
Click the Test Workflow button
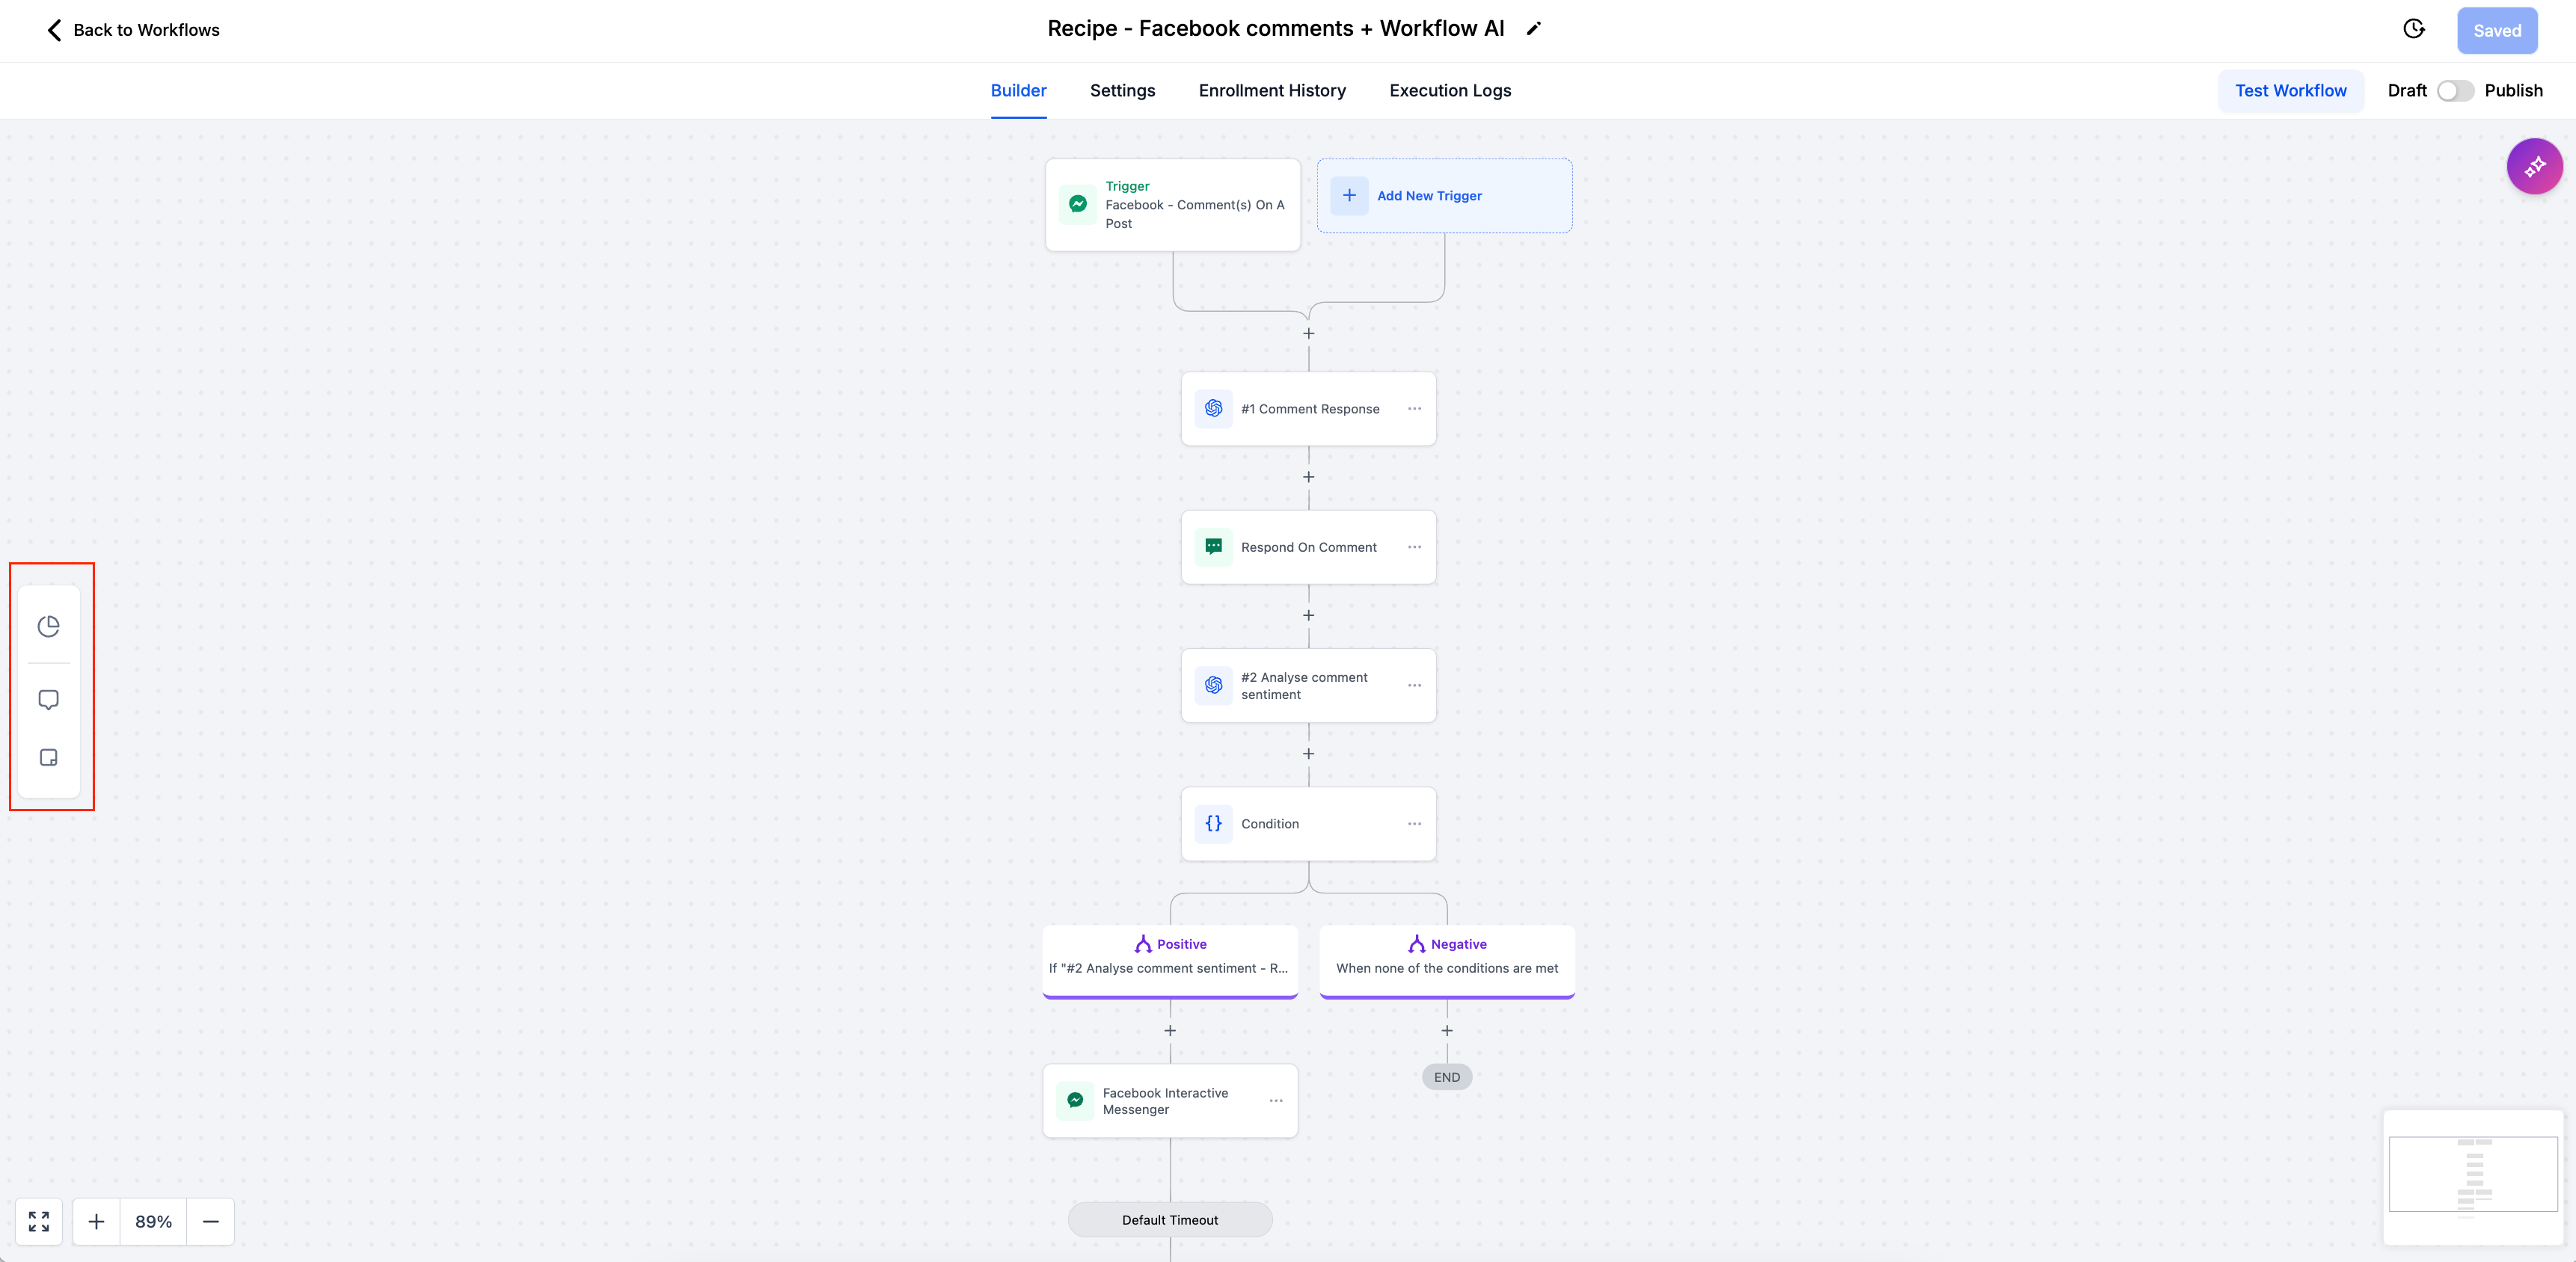click(2290, 90)
